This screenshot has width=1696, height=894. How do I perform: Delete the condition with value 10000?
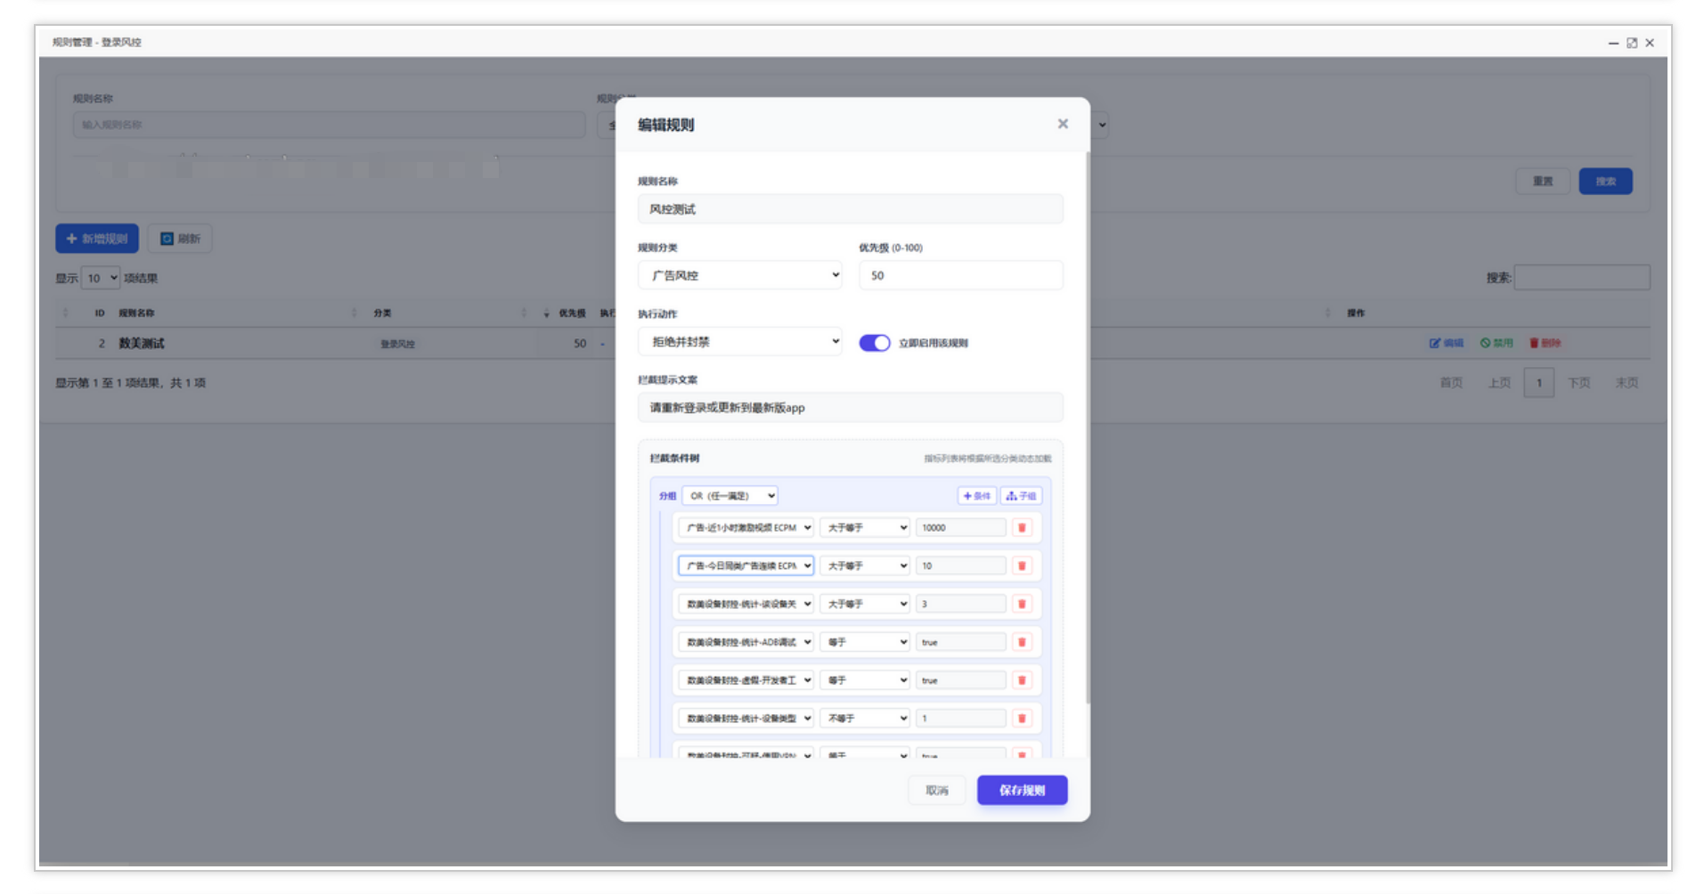(x=1022, y=528)
